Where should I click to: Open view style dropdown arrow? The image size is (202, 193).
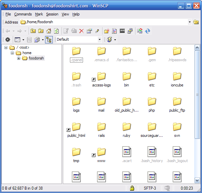23,40
